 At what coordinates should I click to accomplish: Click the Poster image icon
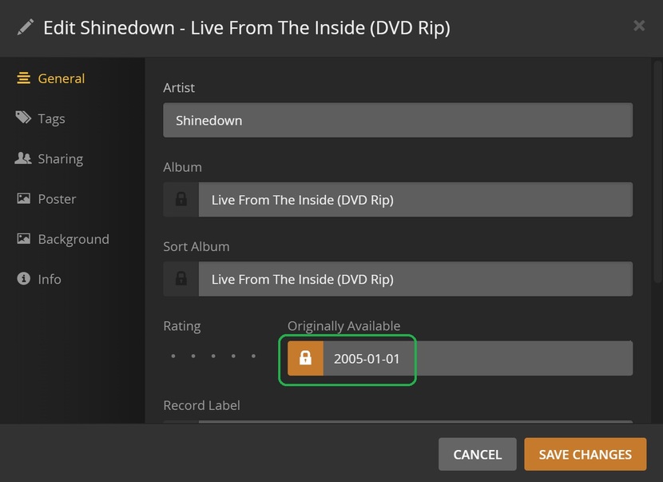(24, 198)
